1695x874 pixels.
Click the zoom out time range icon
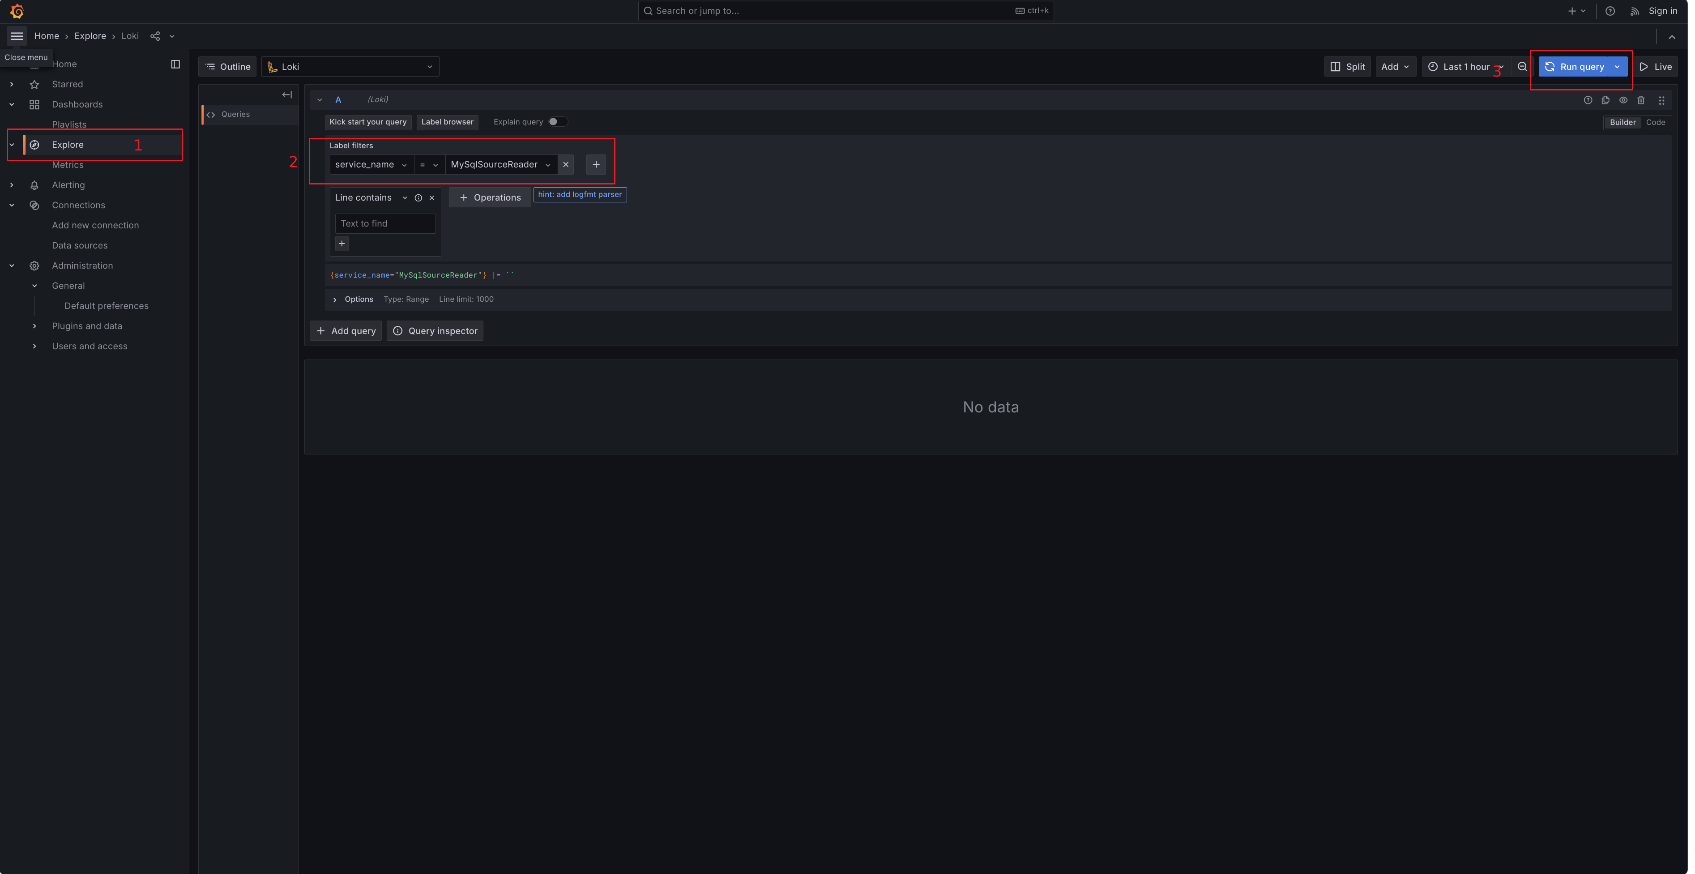(x=1522, y=66)
